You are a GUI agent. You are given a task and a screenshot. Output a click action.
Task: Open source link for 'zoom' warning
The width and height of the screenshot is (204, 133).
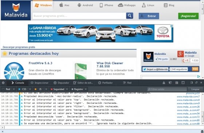[x=188, y=117]
